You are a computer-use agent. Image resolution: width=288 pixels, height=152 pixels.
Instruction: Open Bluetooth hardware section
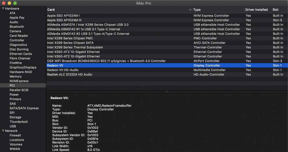click(x=17, y=27)
